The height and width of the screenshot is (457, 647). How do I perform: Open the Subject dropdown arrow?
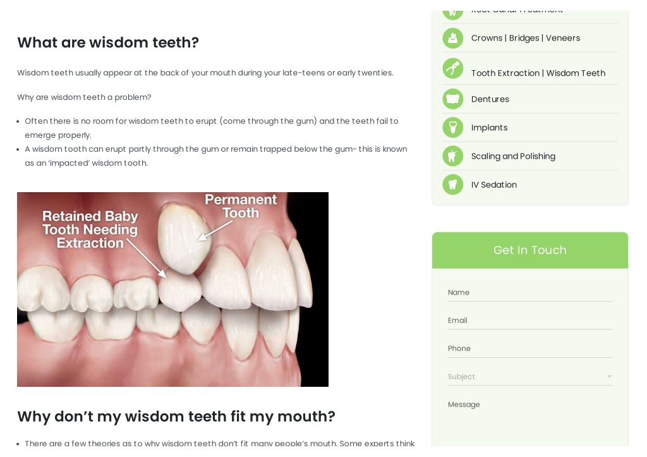(609, 377)
